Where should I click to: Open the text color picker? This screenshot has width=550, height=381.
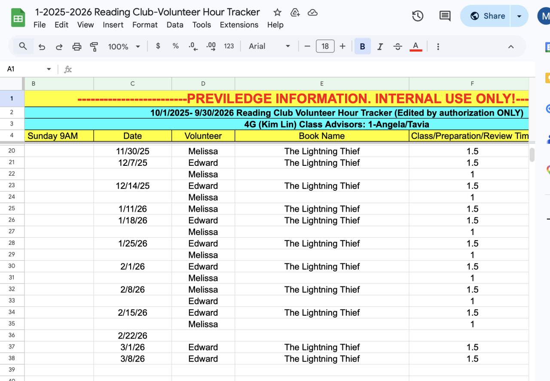click(x=416, y=46)
